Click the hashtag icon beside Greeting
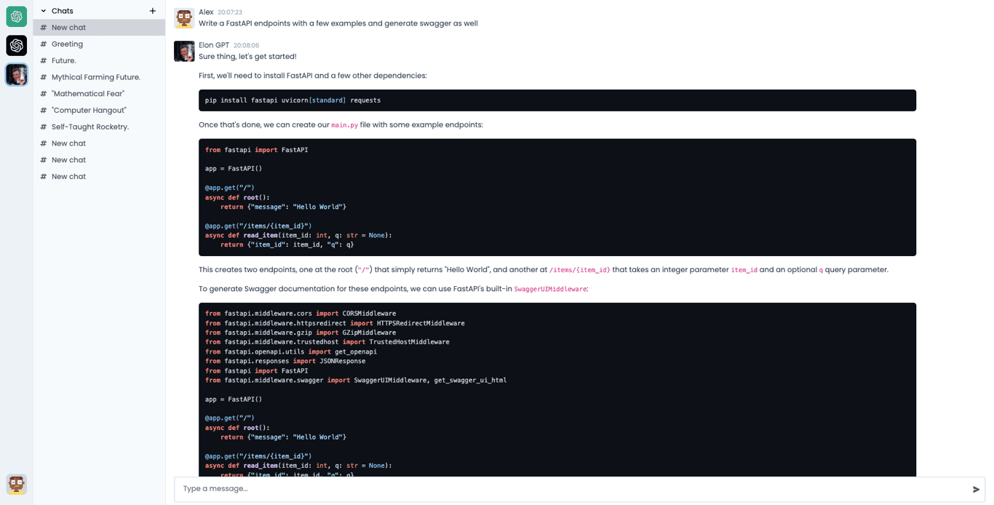 pos(42,44)
